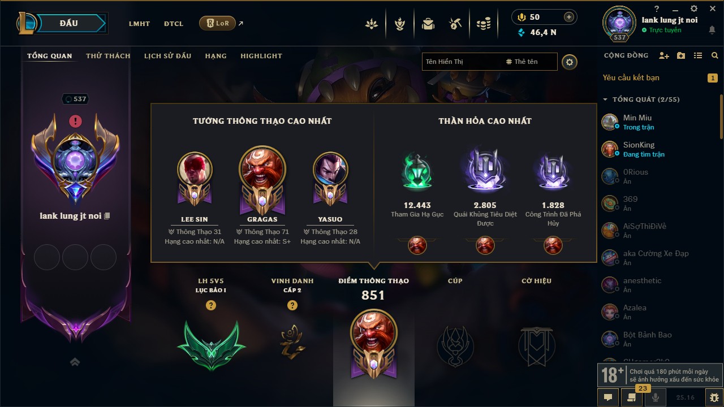Click the friends list scrollbar

click(x=721, y=116)
